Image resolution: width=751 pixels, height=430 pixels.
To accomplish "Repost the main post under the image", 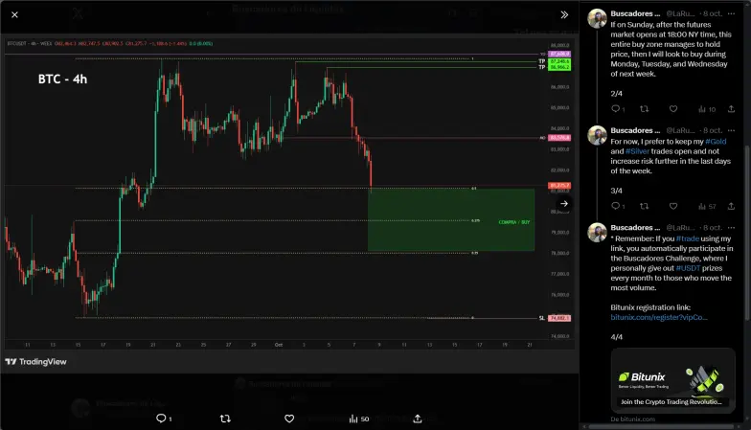I will click(x=225, y=419).
